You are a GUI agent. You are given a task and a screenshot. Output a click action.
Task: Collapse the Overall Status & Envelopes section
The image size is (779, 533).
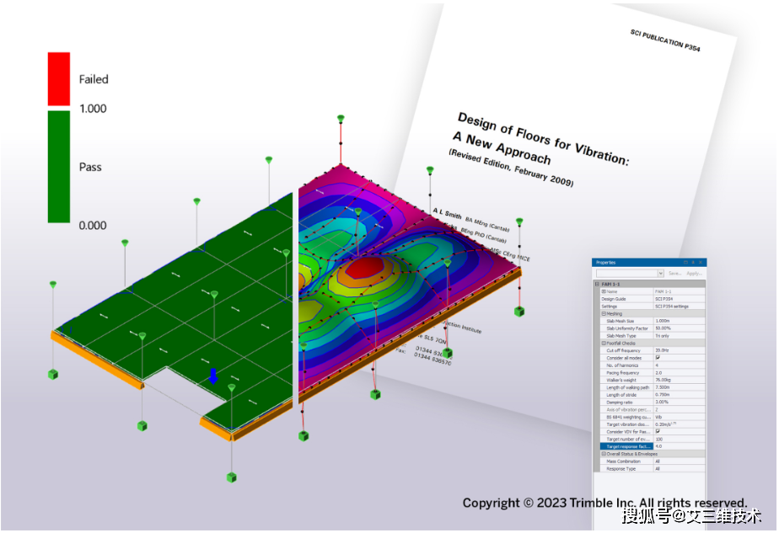(x=604, y=454)
